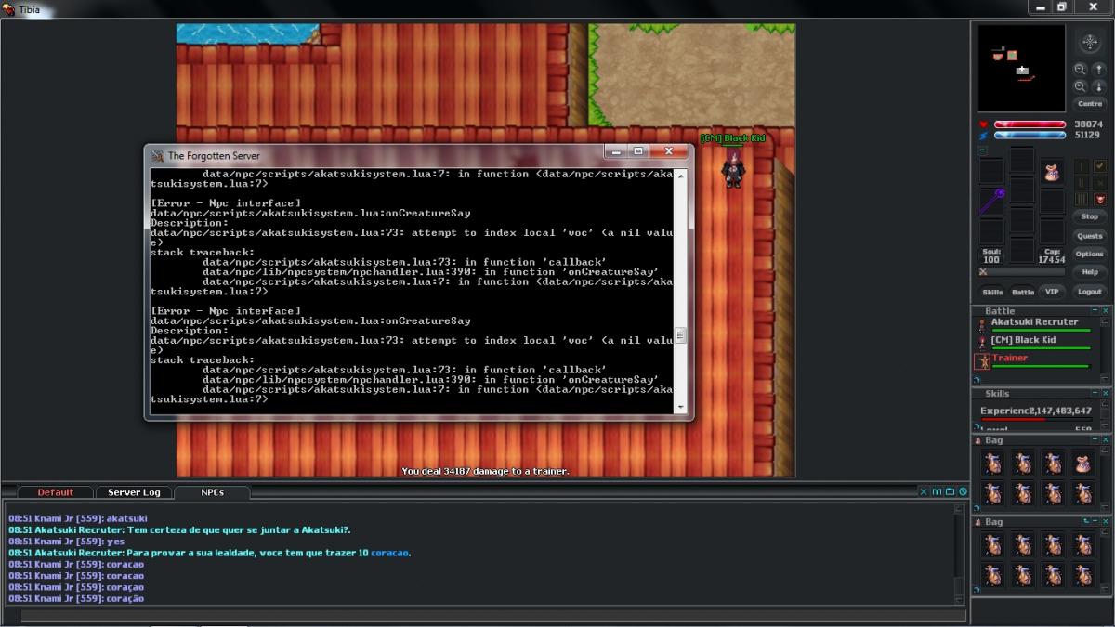Move minimap one floor up

coord(1097,70)
